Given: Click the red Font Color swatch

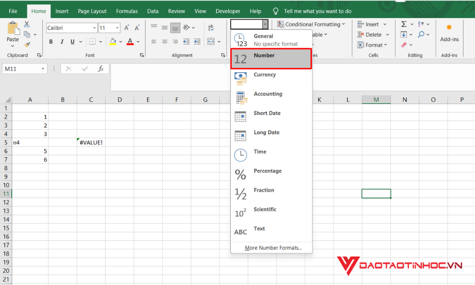Looking at the screenshot, I should coord(130,42).
